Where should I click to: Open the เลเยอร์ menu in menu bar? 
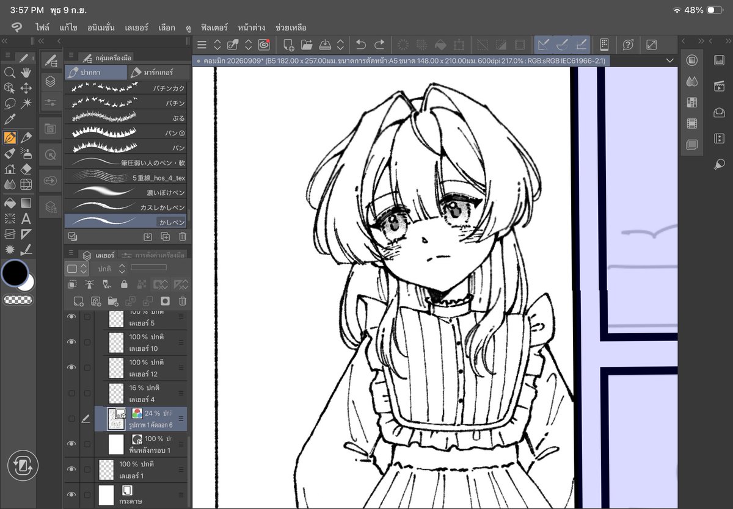[136, 27]
